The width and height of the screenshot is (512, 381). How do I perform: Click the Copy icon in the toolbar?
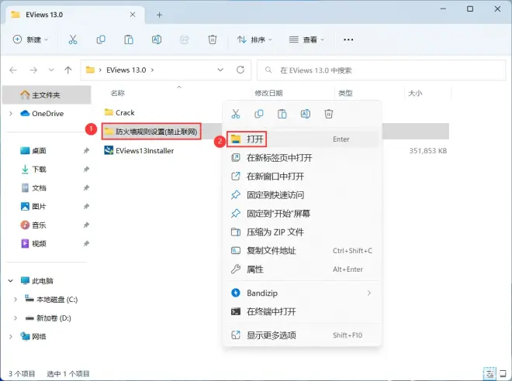coord(101,39)
